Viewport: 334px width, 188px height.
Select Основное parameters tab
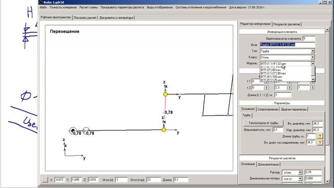[x=248, y=109]
